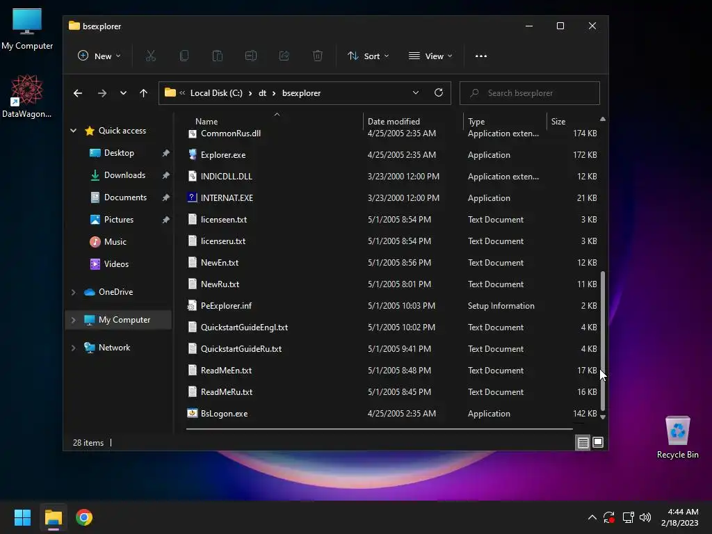The width and height of the screenshot is (712, 534).
Task: Expand the Network tree node
Action: 74,348
